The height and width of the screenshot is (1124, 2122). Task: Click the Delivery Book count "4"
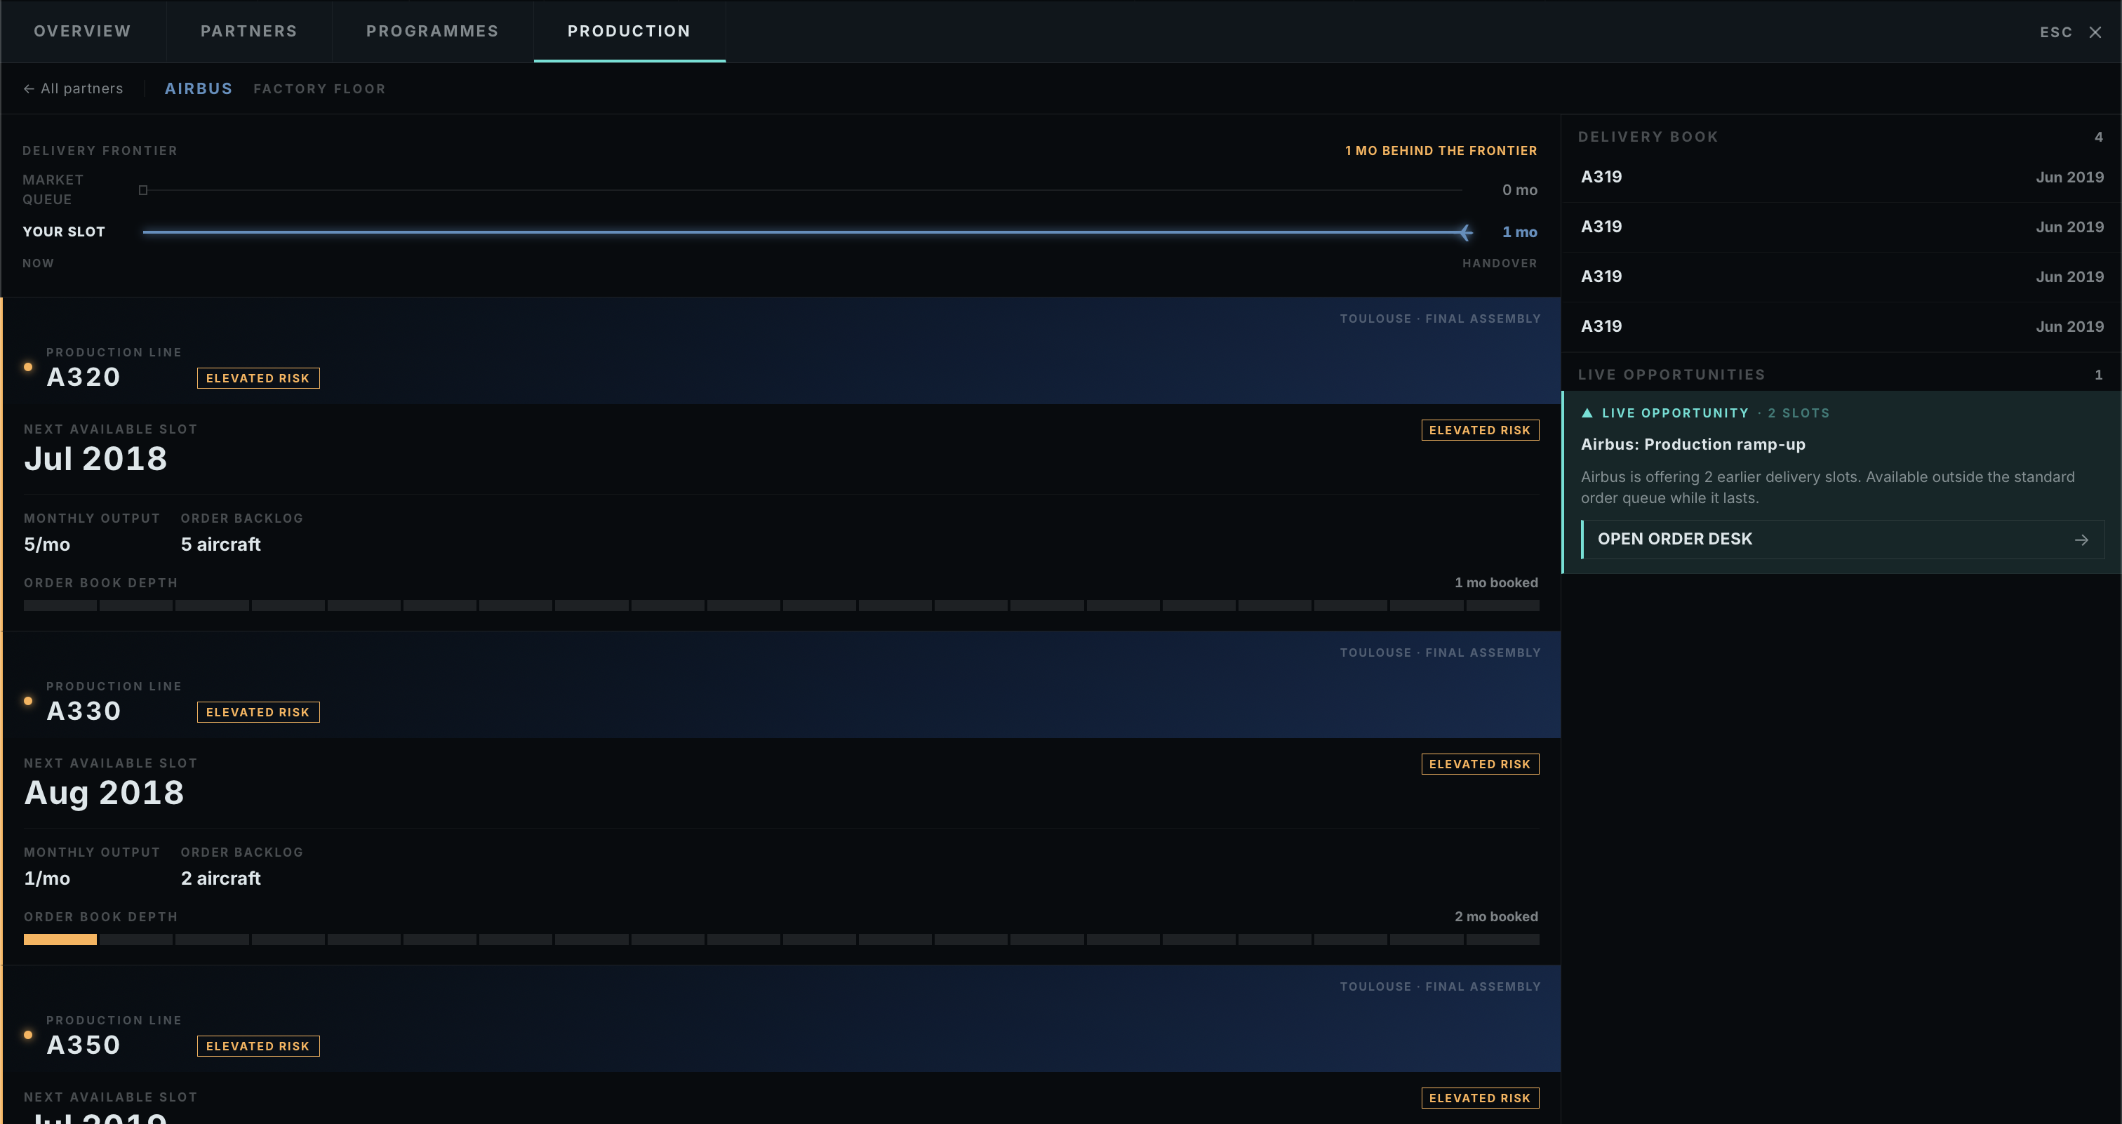2099,137
